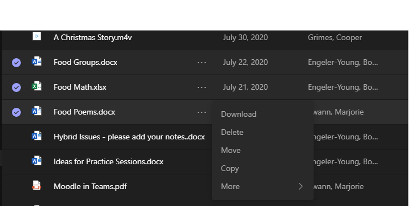Click modified-by name Grimes, Cooper
The image size is (417, 206).
click(335, 37)
